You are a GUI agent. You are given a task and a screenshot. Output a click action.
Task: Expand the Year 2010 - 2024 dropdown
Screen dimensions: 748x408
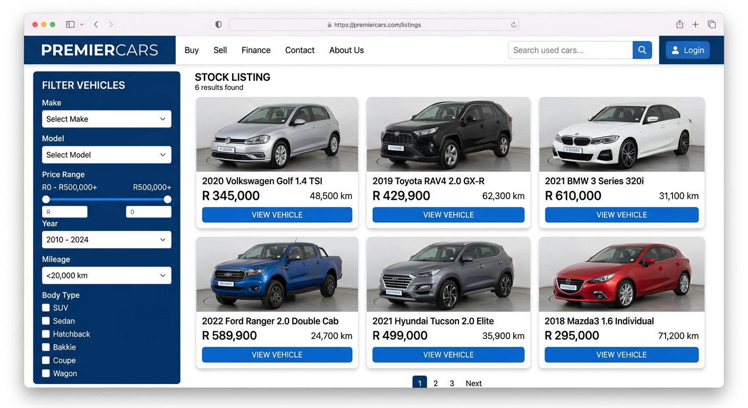click(x=107, y=240)
